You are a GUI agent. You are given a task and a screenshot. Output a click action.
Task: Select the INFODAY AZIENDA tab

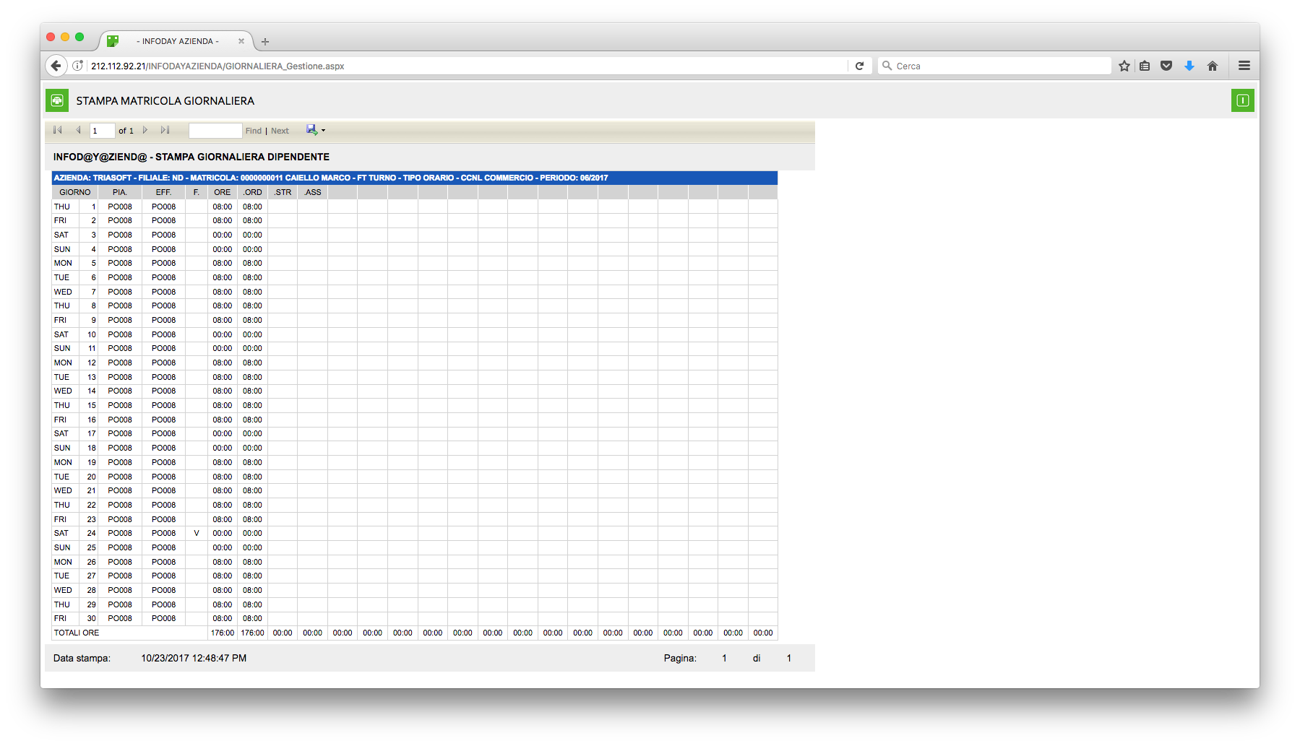177,41
